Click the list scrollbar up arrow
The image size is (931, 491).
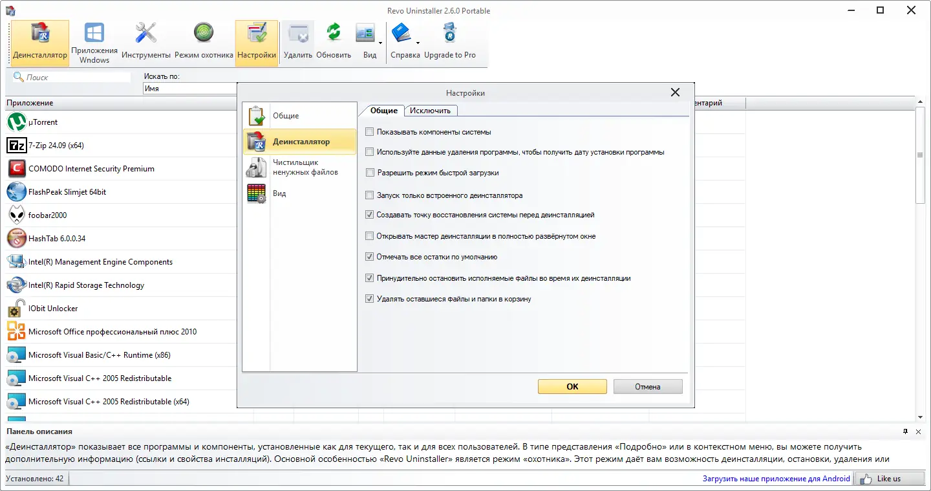pos(920,103)
